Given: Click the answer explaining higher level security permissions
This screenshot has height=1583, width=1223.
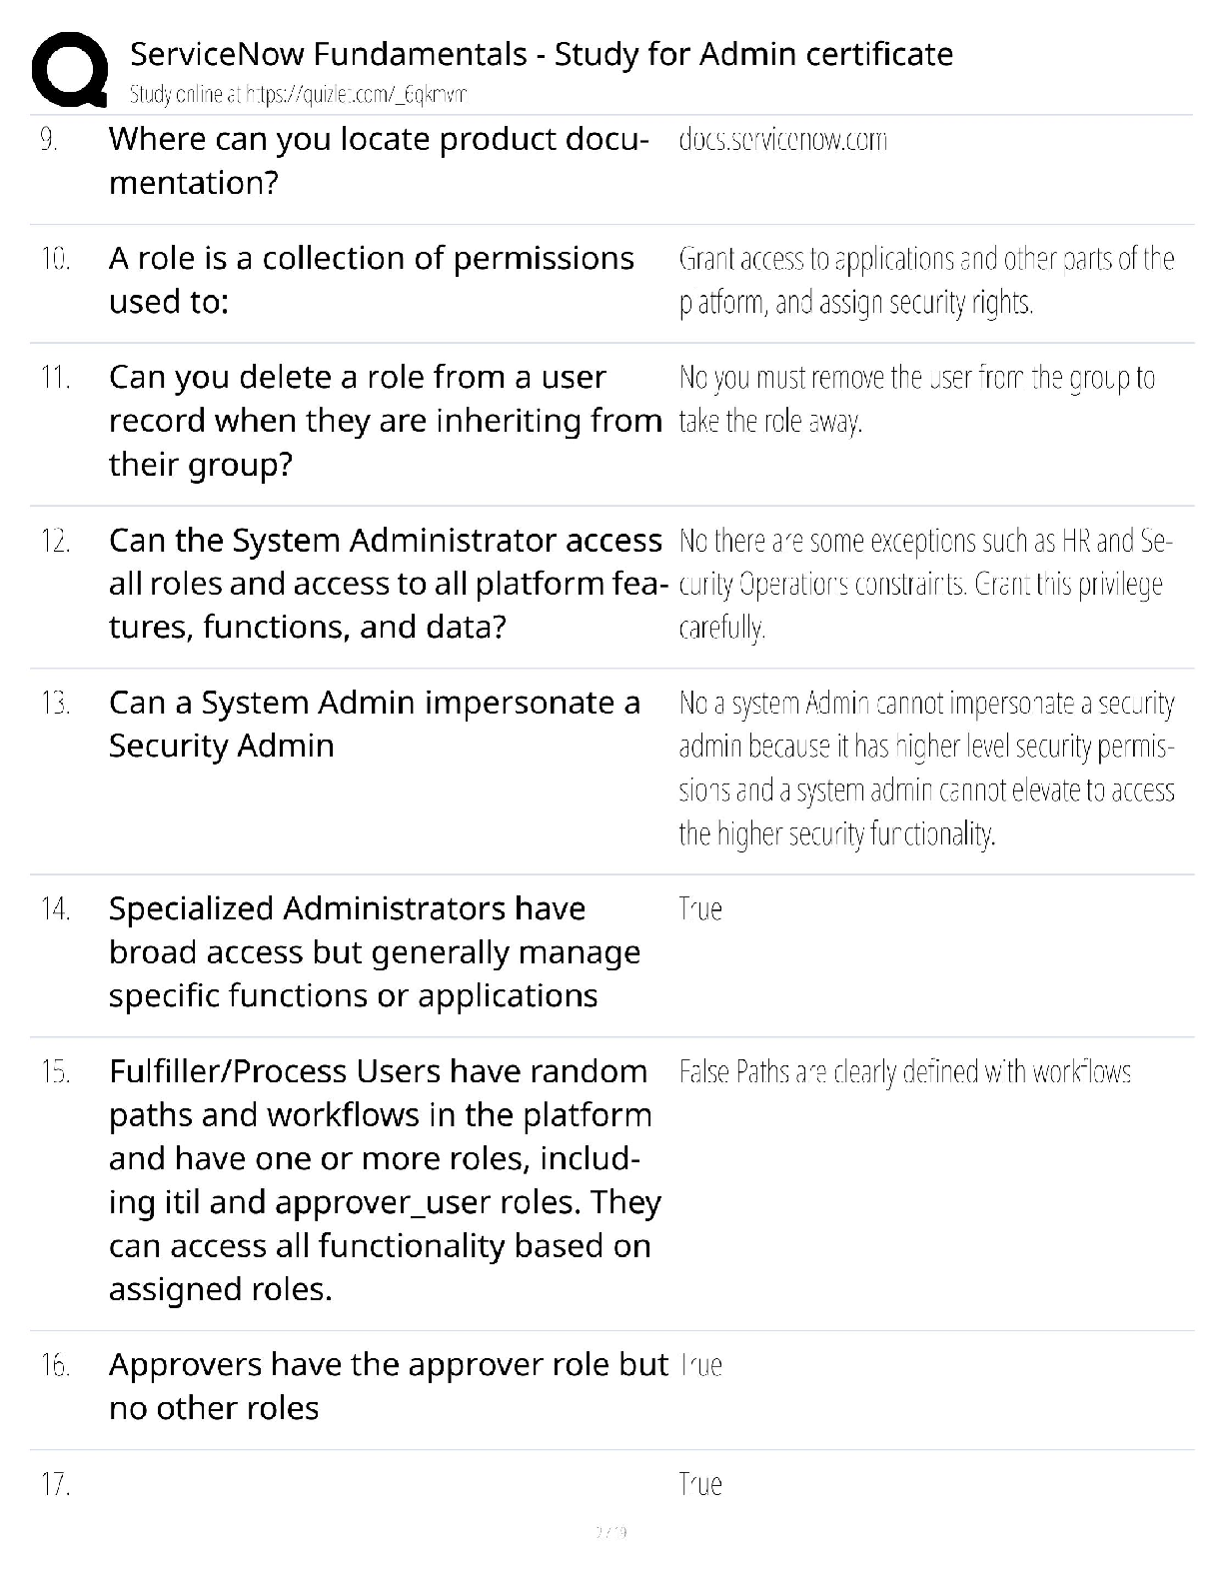Looking at the screenshot, I should coord(925,768).
